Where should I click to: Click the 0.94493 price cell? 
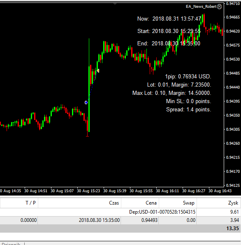click(149, 220)
